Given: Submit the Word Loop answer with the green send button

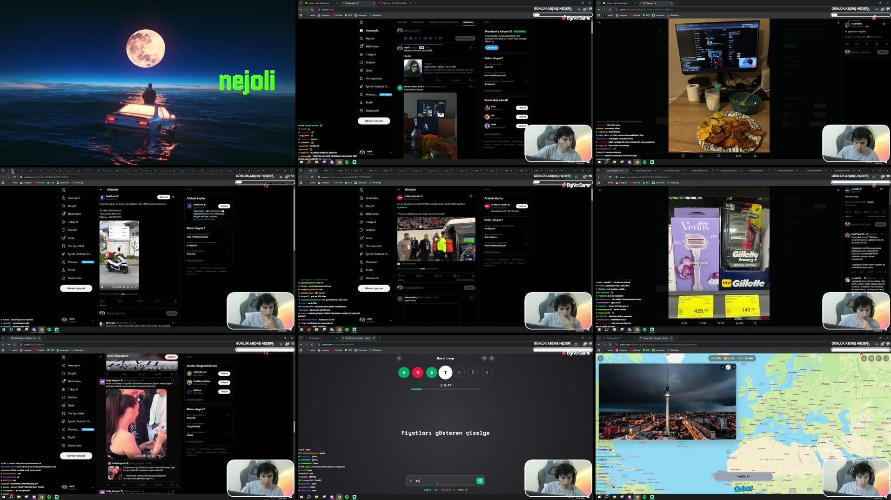Looking at the screenshot, I should pos(480,481).
